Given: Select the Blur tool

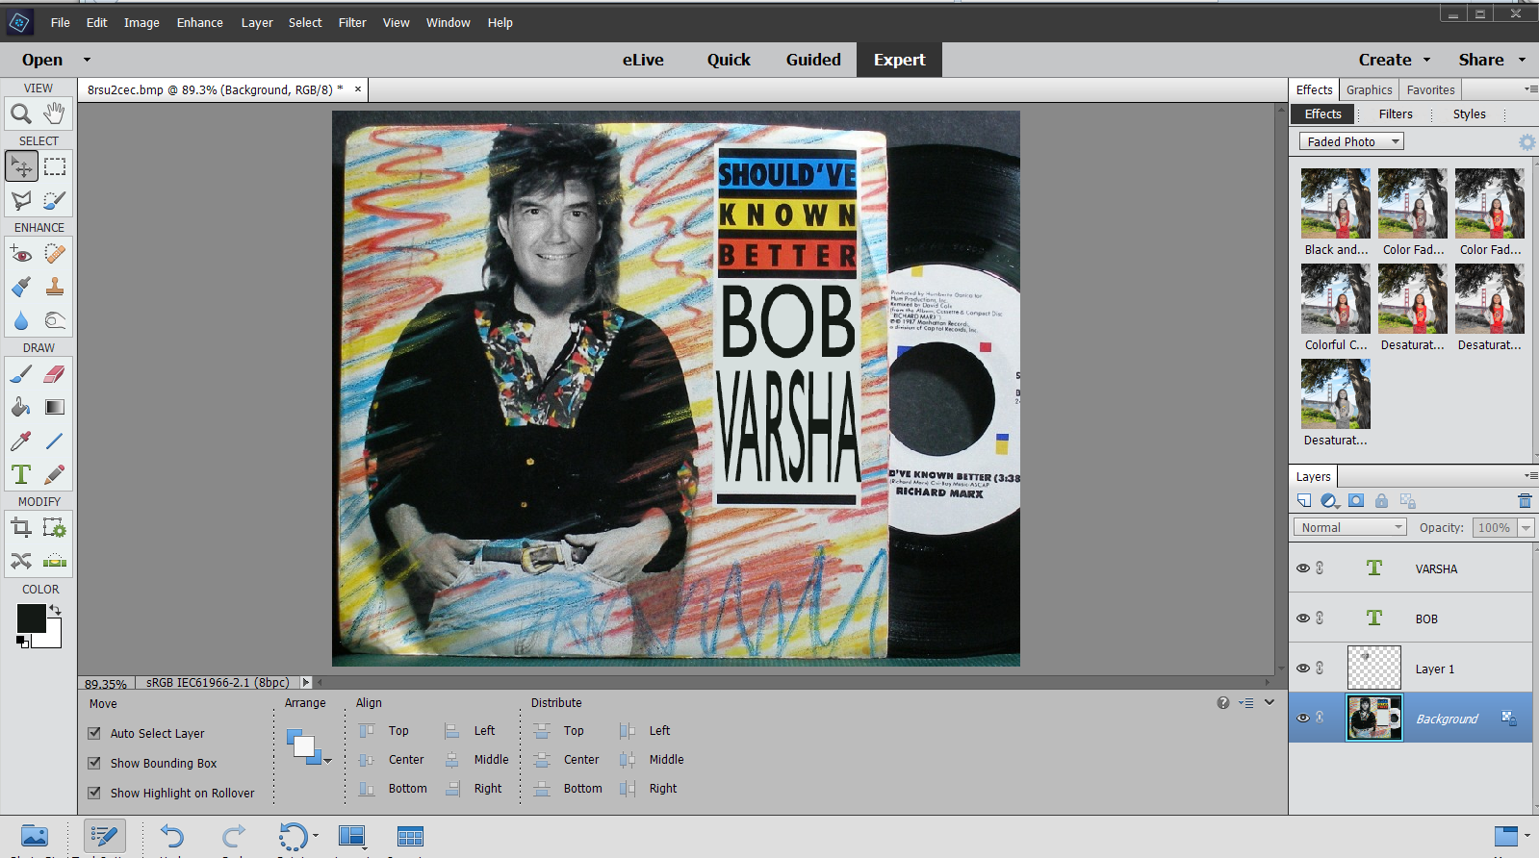Looking at the screenshot, I should pos(21,320).
